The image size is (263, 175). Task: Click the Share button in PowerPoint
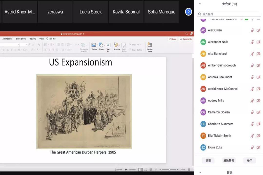click(x=173, y=39)
